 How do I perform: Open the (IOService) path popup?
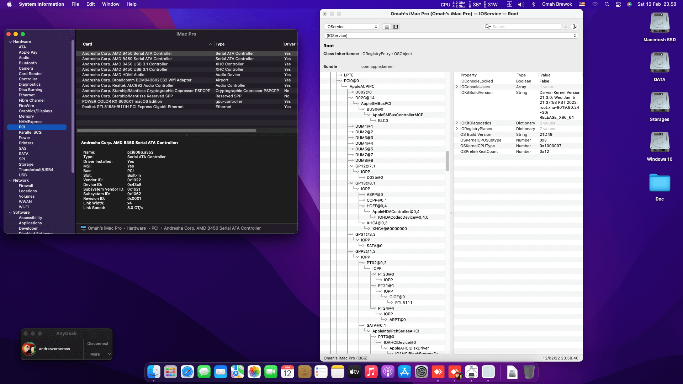click(x=451, y=36)
